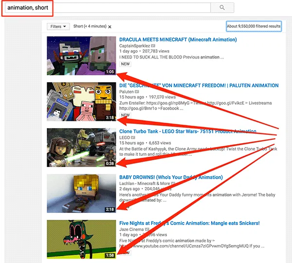Image resolution: width=292 pixels, height=263 pixels.
Task: Open the Clone Turbo Tank LEGO video title
Action: coord(187,131)
